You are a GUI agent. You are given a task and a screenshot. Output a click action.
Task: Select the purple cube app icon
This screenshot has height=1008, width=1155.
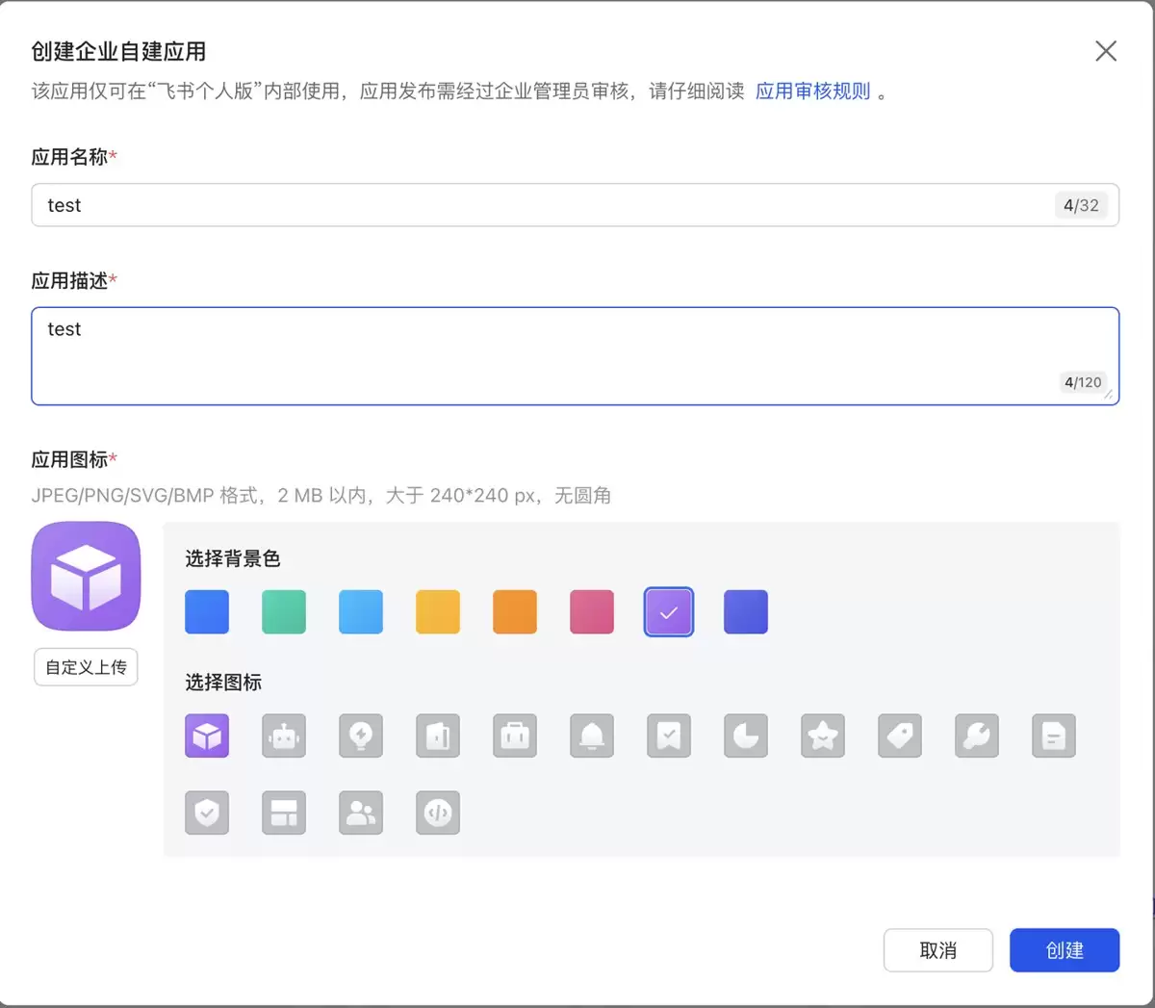tap(207, 737)
